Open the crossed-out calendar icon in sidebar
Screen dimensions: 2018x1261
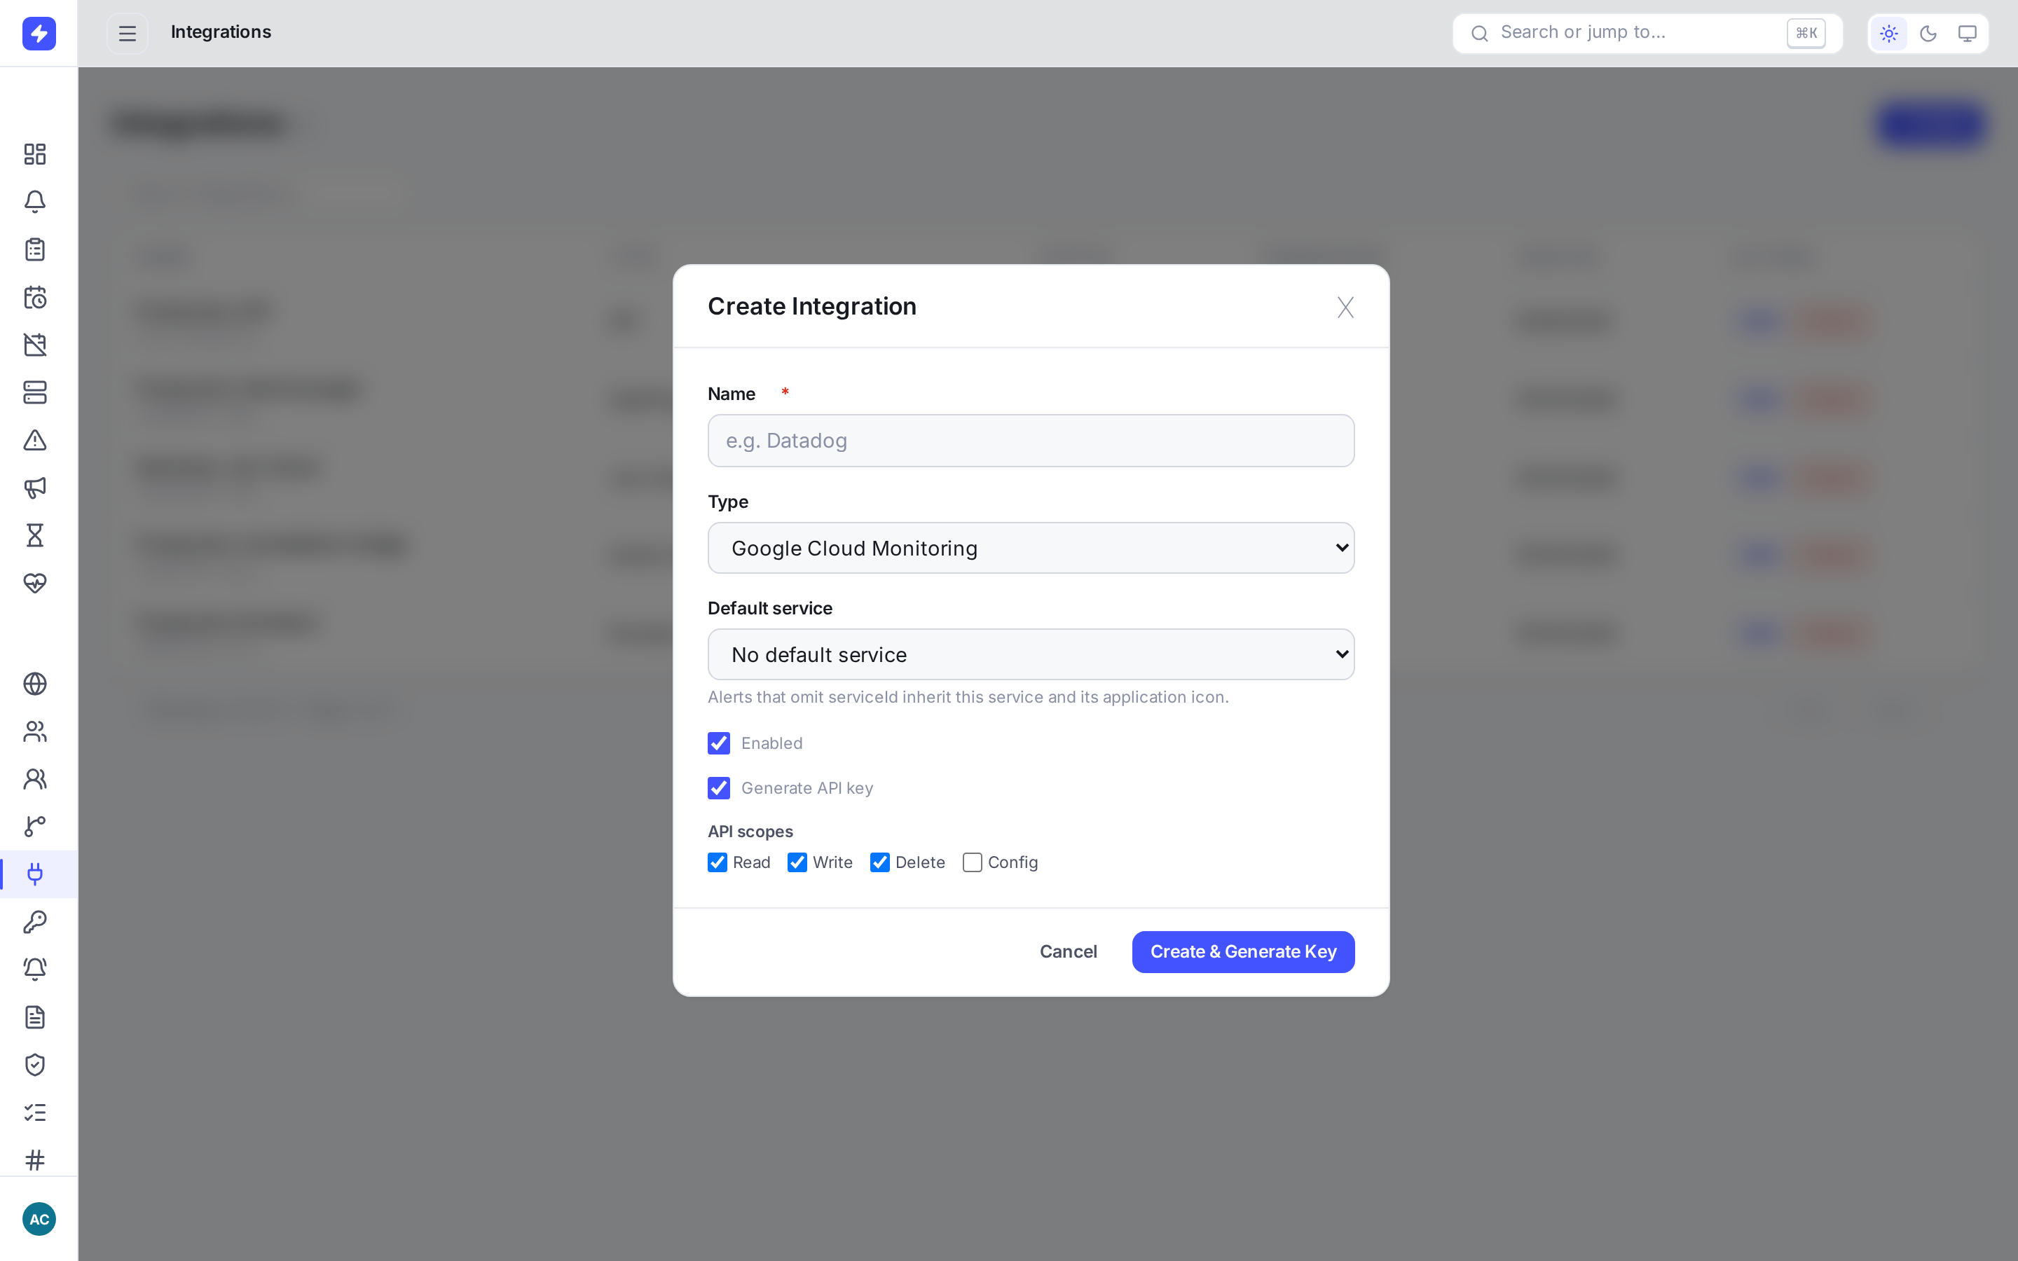point(35,345)
